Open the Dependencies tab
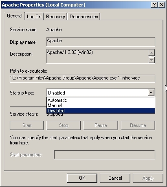 [x=84, y=17]
